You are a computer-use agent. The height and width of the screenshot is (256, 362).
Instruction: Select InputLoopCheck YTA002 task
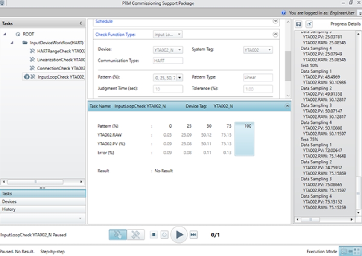click(61, 77)
